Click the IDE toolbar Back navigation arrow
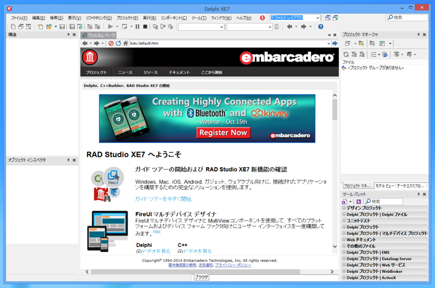 coord(289,27)
